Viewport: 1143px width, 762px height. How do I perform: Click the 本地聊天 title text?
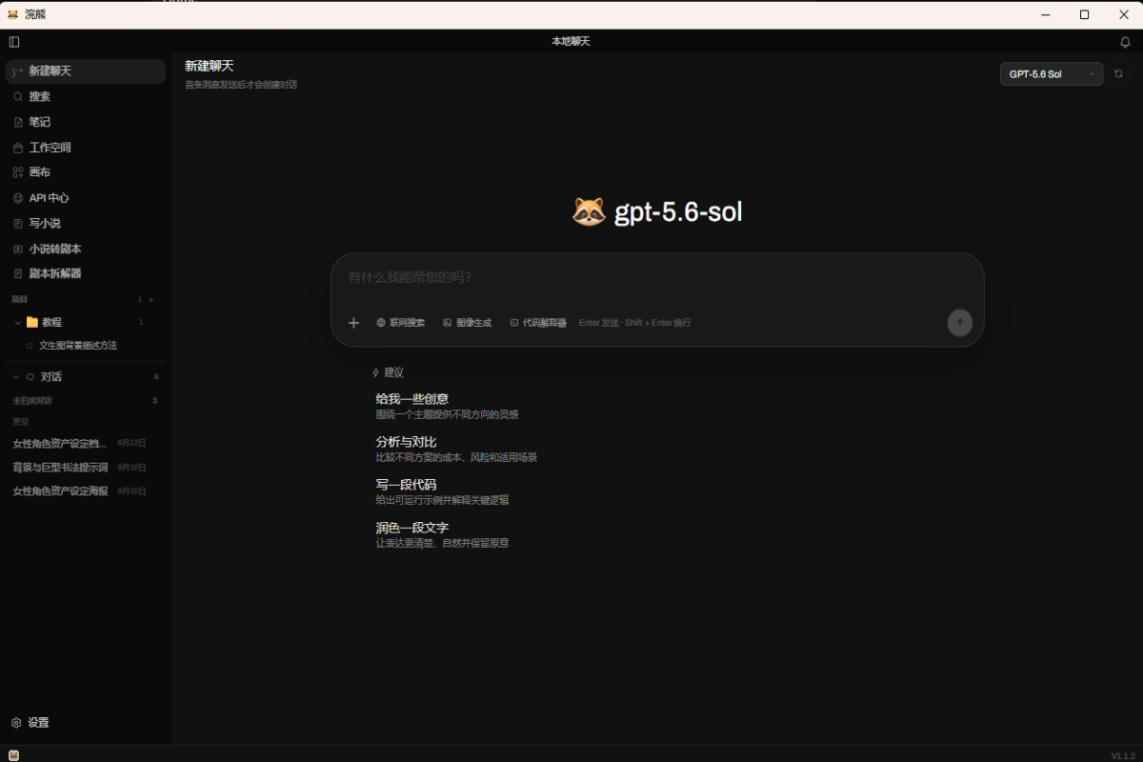pyautogui.click(x=571, y=42)
